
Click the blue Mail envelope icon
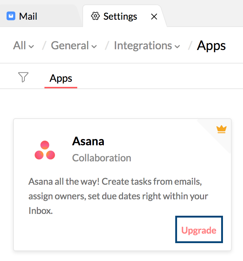point(11,16)
